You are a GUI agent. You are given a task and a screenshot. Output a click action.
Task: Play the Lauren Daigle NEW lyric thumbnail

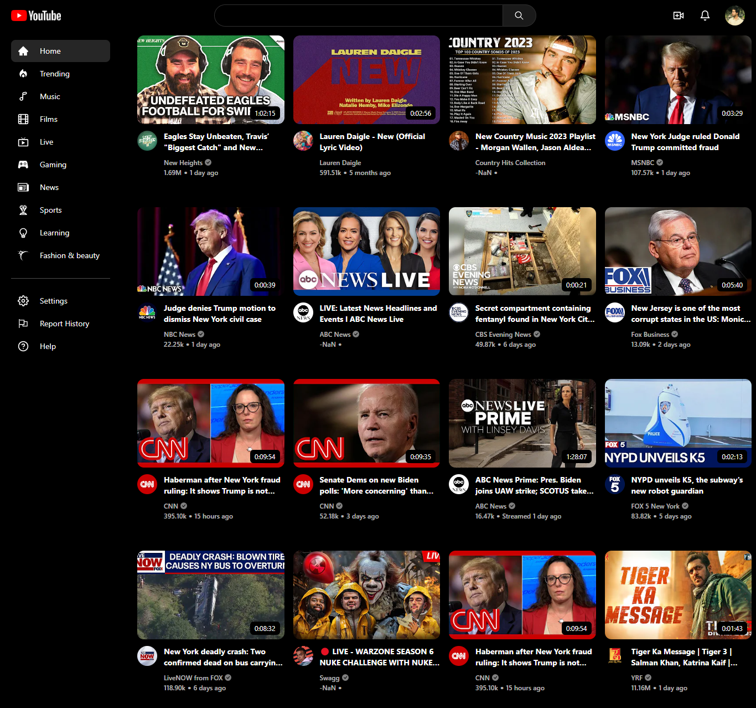(x=366, y=80)
